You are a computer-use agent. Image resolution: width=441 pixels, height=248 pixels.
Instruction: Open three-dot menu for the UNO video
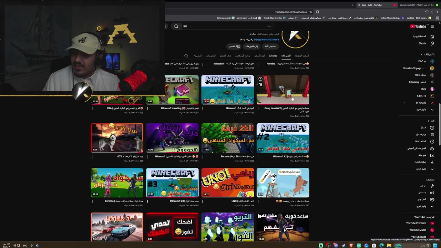tap(203, 201)
